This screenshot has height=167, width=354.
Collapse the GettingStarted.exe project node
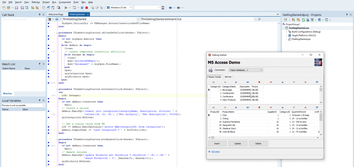[x=284, y=28]
